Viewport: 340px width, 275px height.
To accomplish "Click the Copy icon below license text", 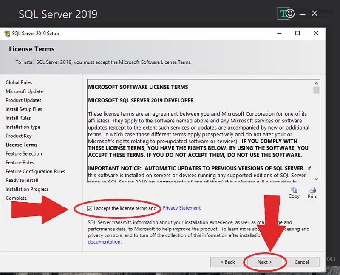I will coord(294,190).
